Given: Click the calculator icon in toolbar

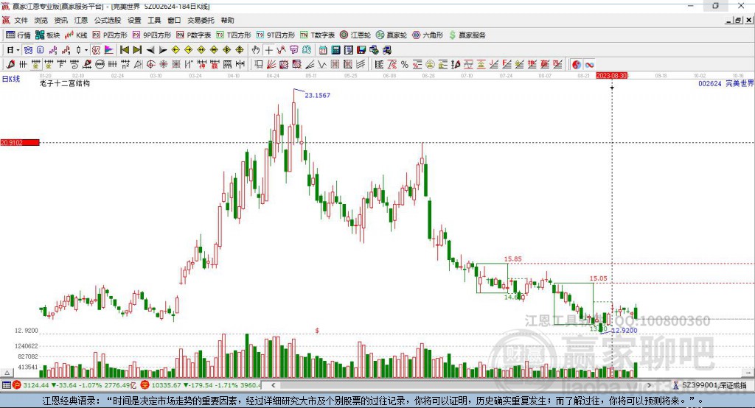Looking at the screenshot, I should coord(336,50).
